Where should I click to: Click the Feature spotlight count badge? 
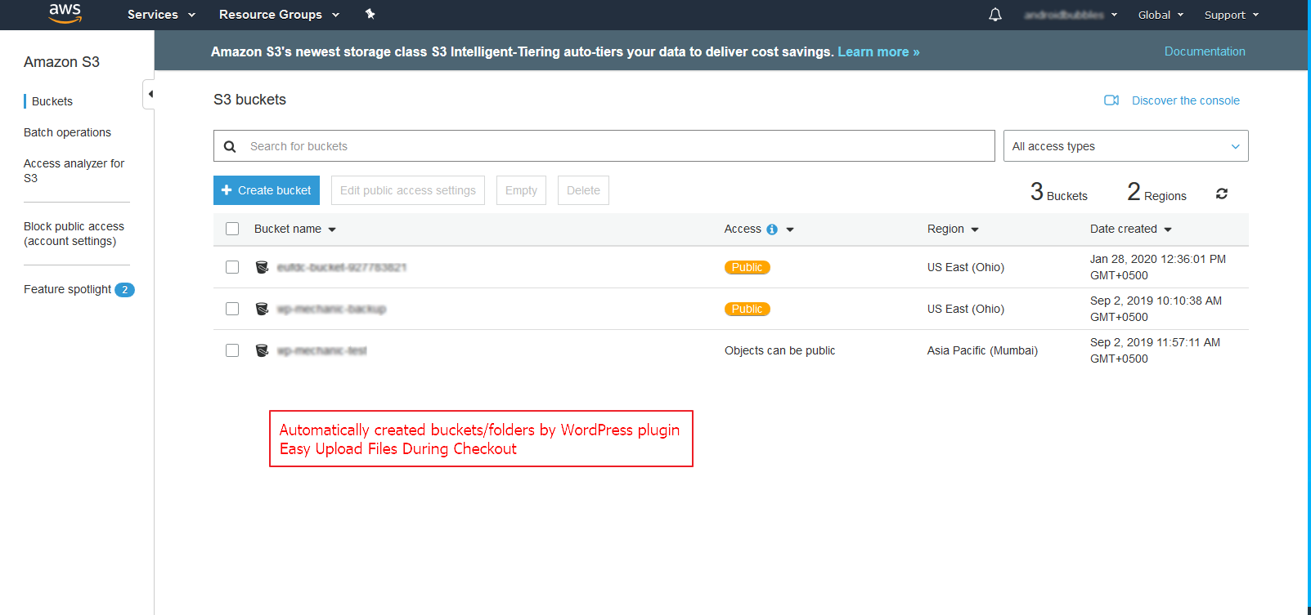[124, 290]
